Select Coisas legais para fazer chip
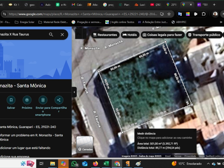The width and height of the screenshot is (224, 168). (163, 35)
